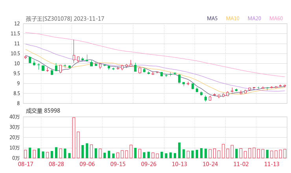The width and height of the screenshot is (291, 173).
Task: Click the 10.5 price axis label
Action: [15, 53]
